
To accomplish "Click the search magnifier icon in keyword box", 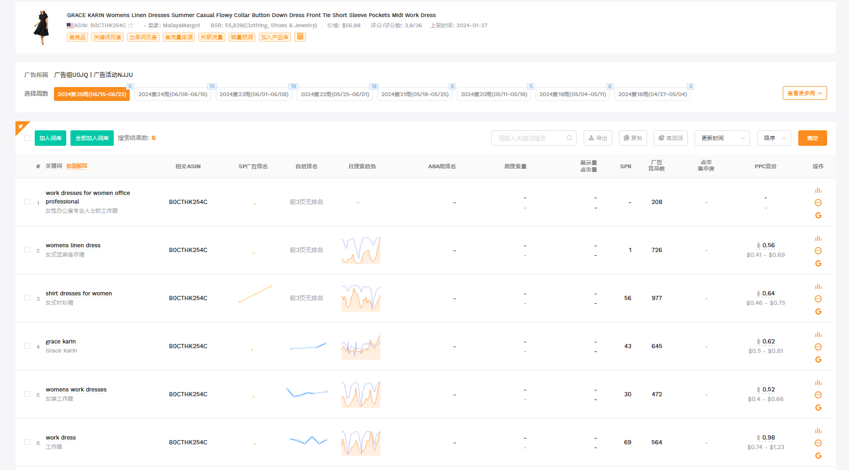I will point(569,138).
